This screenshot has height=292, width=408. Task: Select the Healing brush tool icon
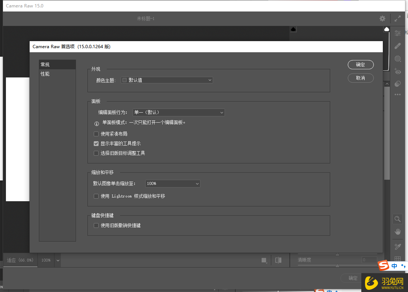(x=397, y=46)
